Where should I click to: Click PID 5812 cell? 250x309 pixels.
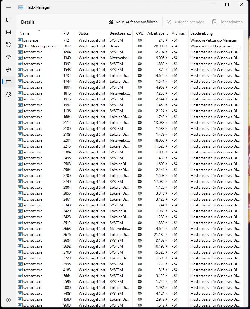[x=67, y=46]
